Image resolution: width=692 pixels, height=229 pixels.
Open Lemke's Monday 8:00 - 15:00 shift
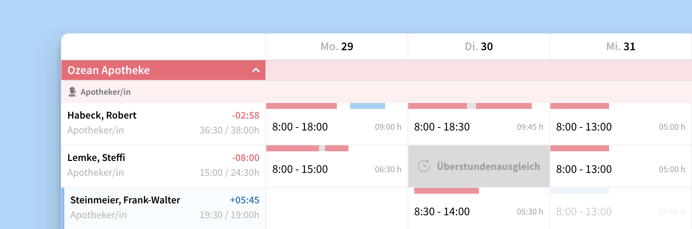300,170
